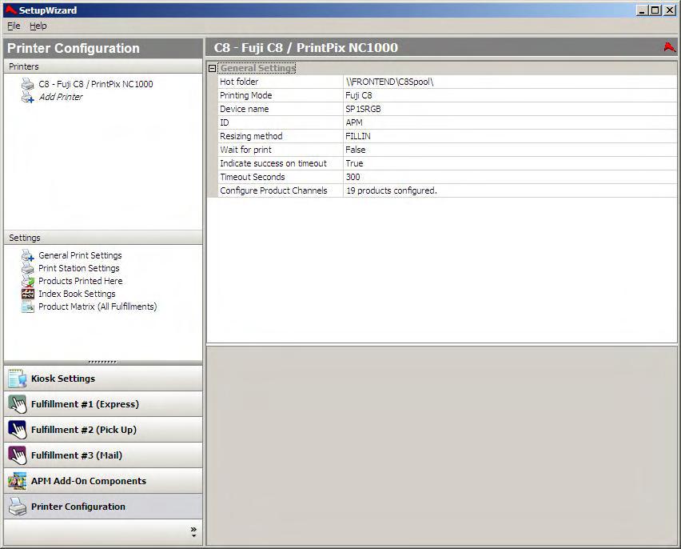
Task: Click the Product Matrix icon
Action: pyautogui.click(x=27, y=307)
